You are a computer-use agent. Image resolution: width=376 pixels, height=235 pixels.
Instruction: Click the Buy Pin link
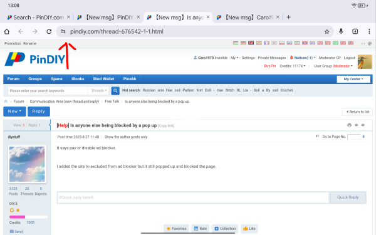click(270, 66)
